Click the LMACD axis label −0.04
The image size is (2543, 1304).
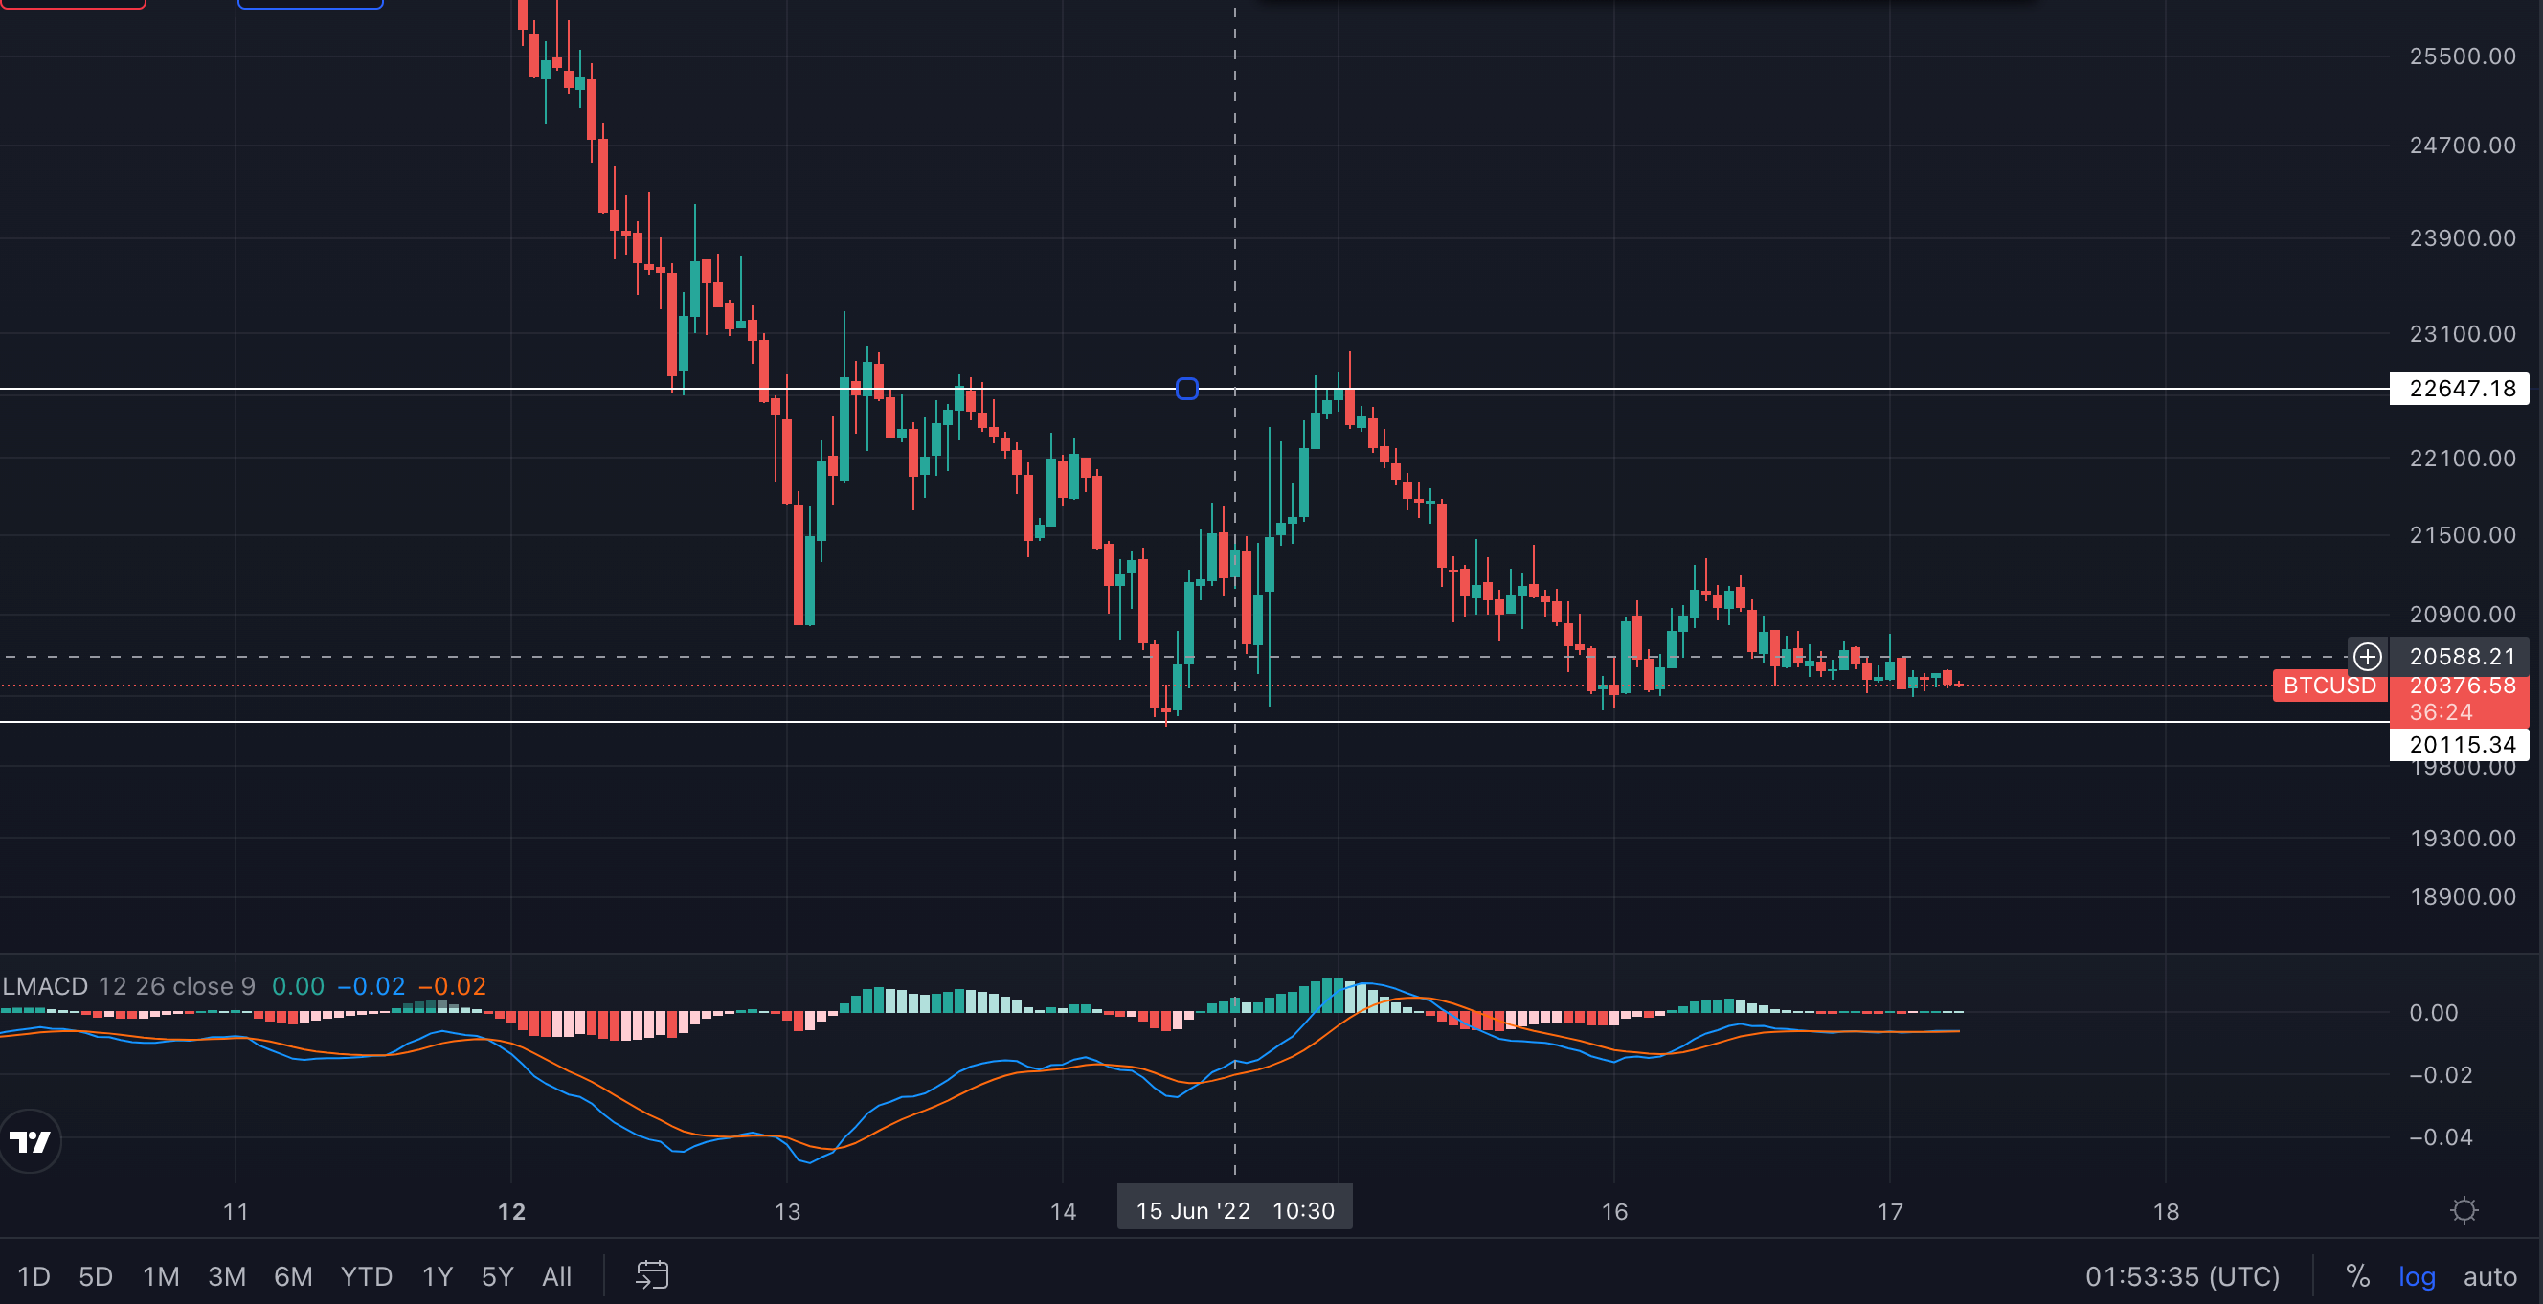click(x=2441, y=1137)
